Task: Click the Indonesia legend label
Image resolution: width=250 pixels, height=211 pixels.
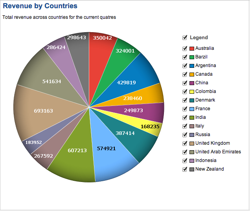Action: (x=206, y=160)
